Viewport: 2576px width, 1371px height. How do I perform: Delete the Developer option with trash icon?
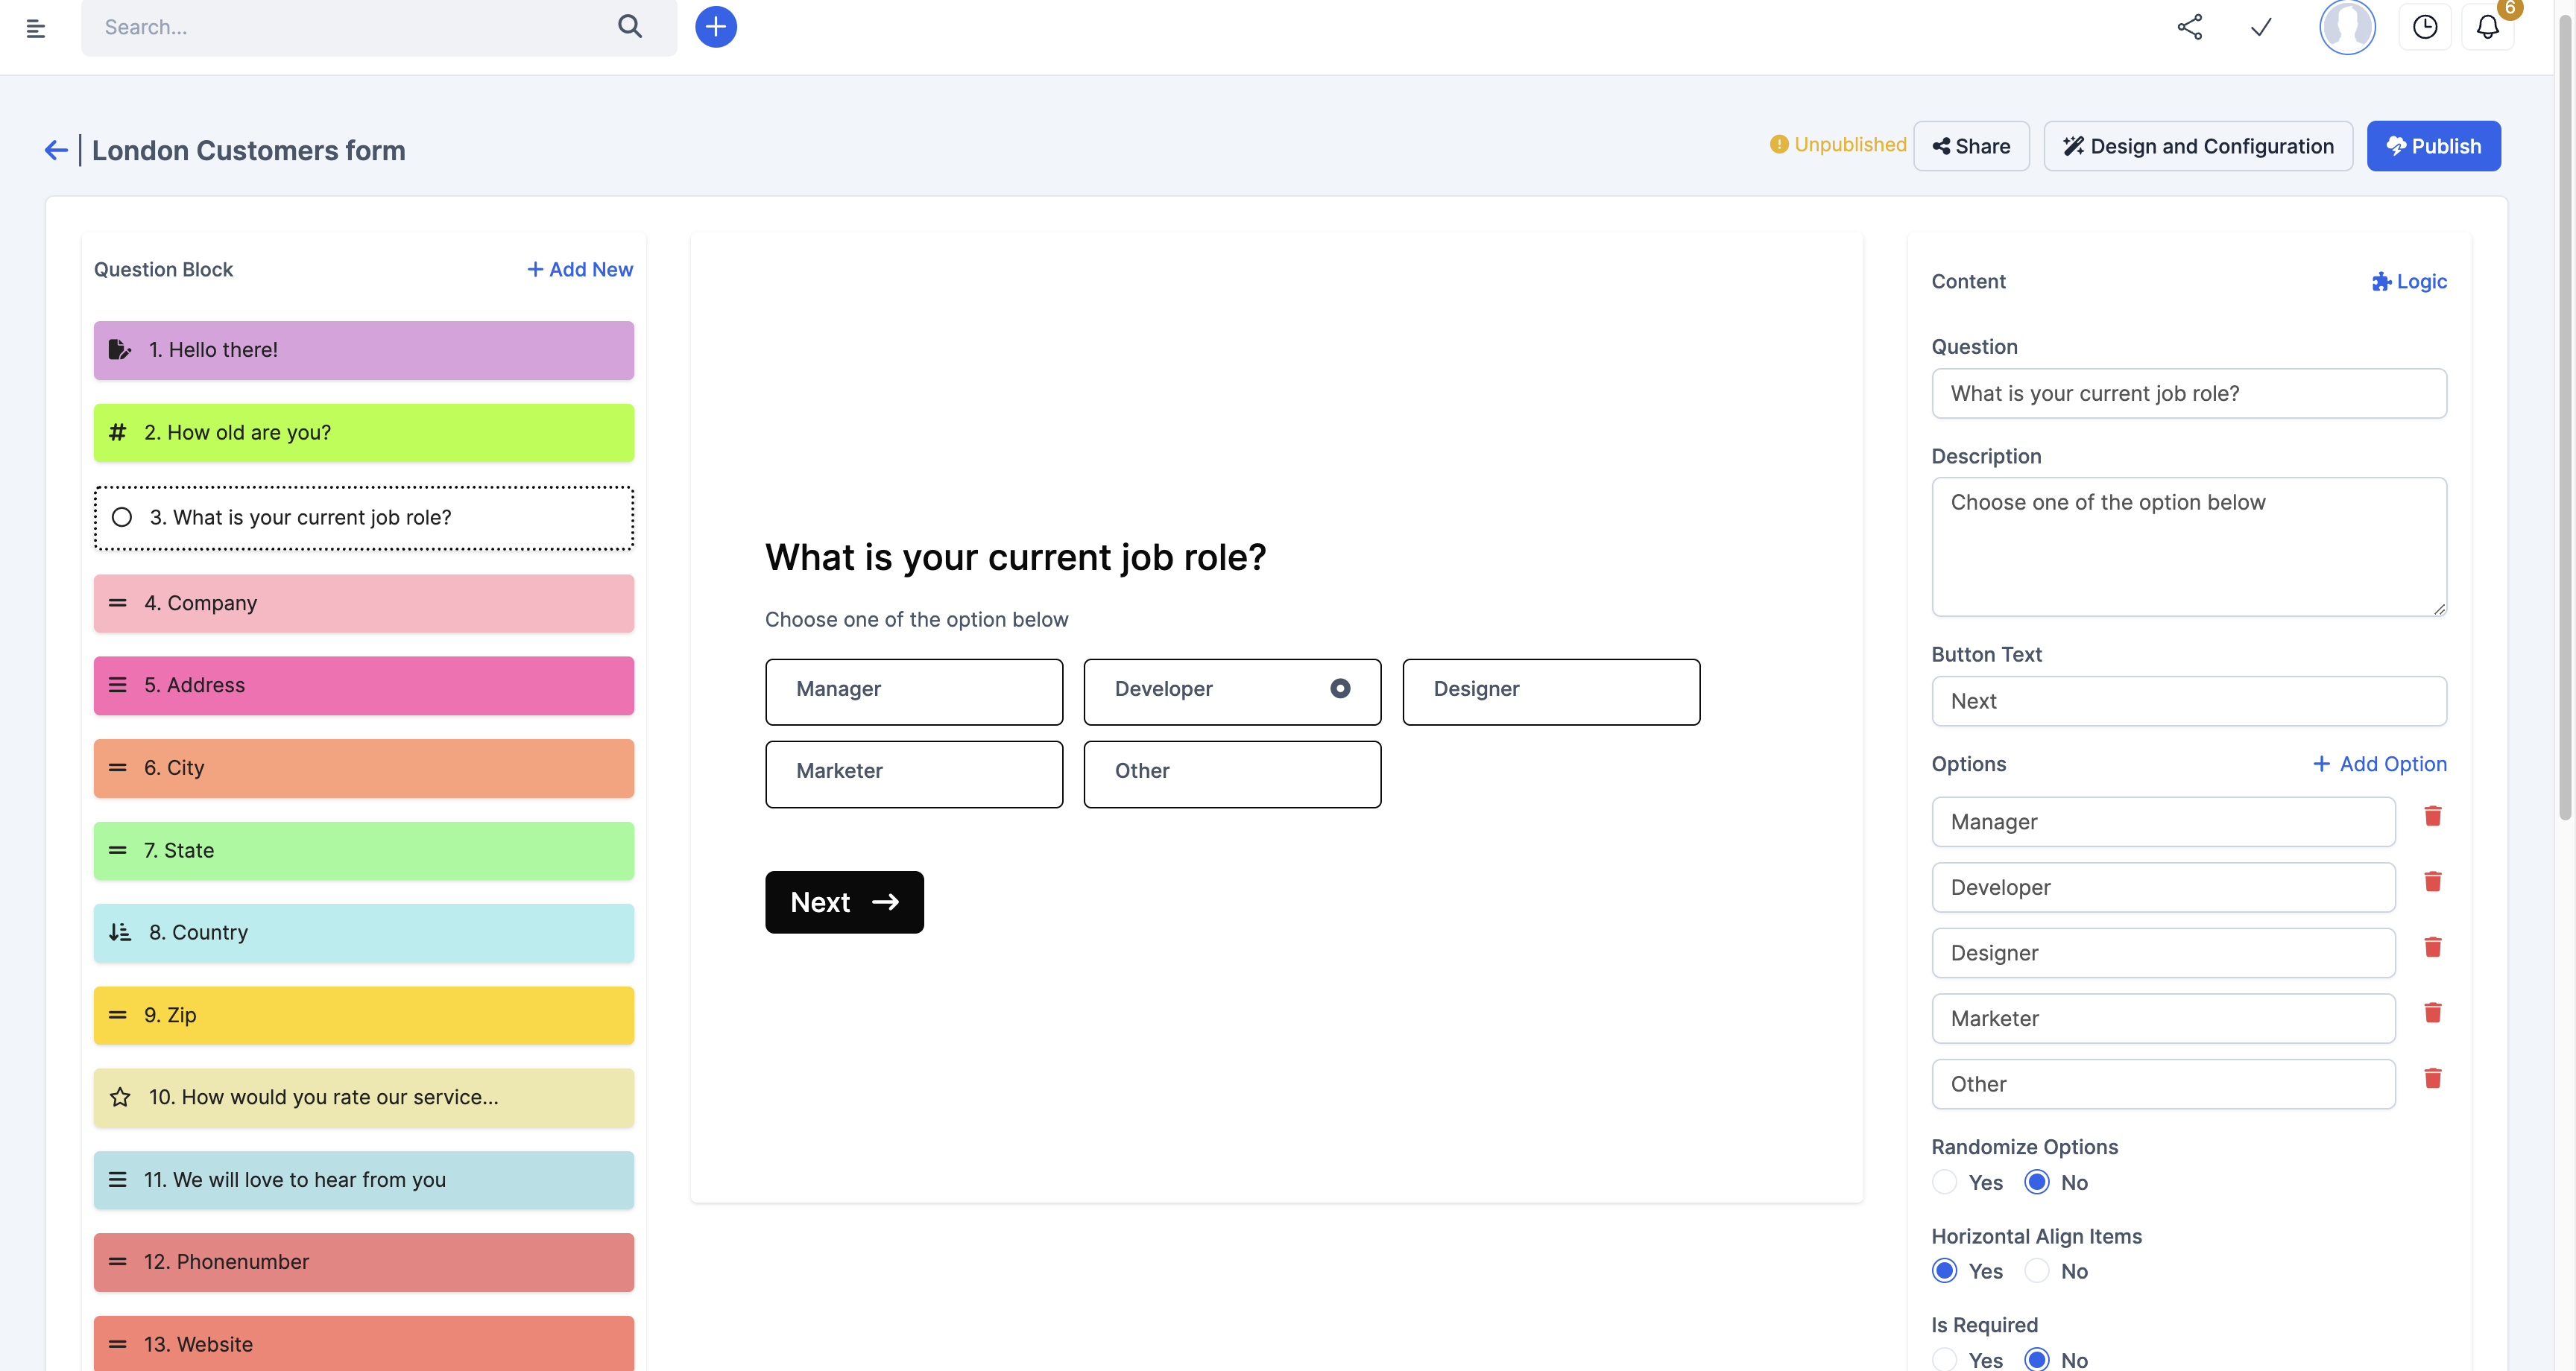2434,882
